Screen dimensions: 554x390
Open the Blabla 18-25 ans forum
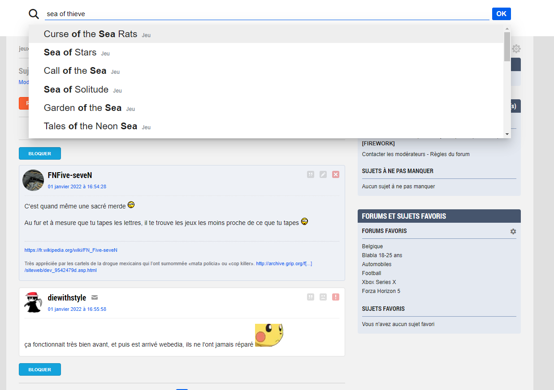pyautogui.click(x=382, y=255)
